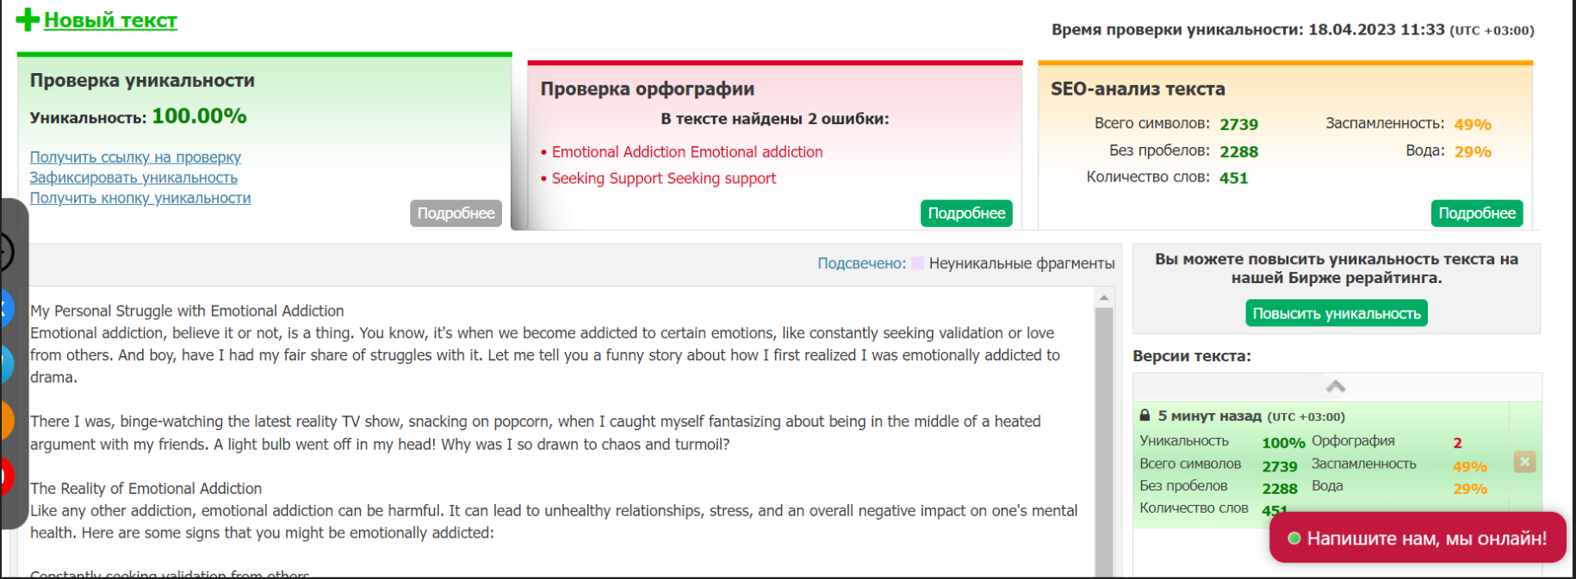This screenshot has width=1576, height=579.
Task: Dismiss the '5 минут назад' version entry
Action: 1524,462
